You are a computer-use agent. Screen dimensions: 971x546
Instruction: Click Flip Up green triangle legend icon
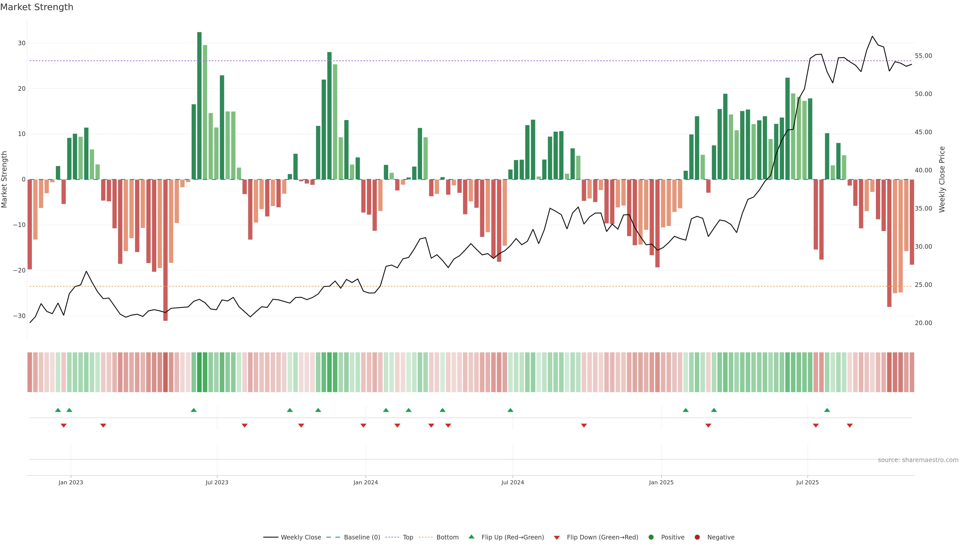tap(471, 537)
